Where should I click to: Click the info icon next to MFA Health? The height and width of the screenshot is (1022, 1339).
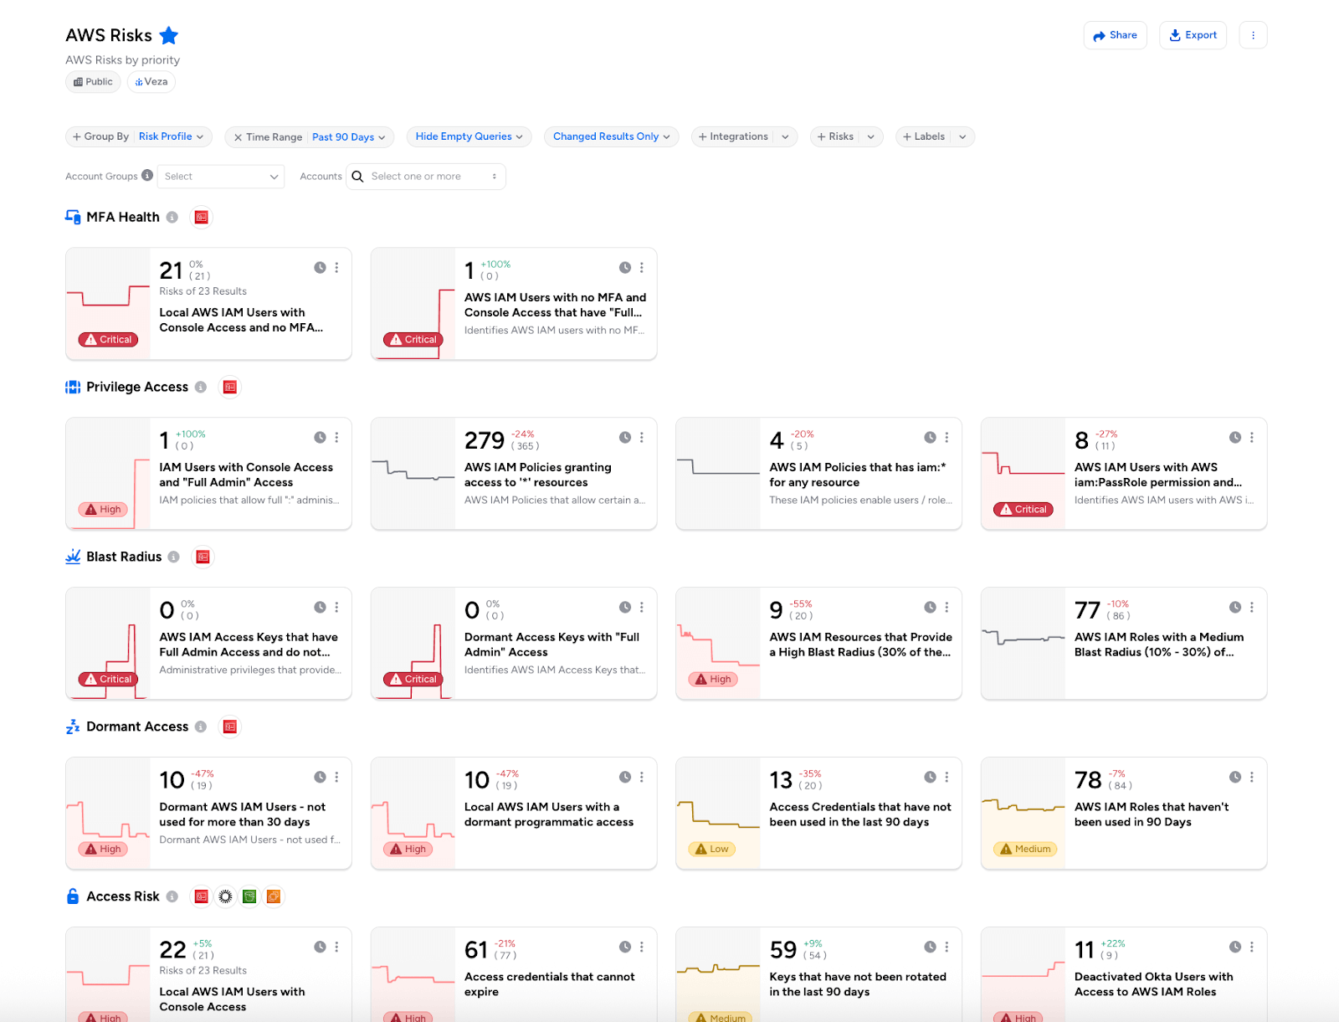[x=172, y=218]
